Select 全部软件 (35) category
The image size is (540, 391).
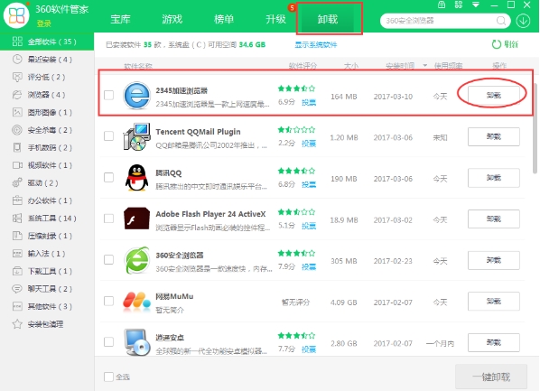pyautogui.click(x=47, y=42)
